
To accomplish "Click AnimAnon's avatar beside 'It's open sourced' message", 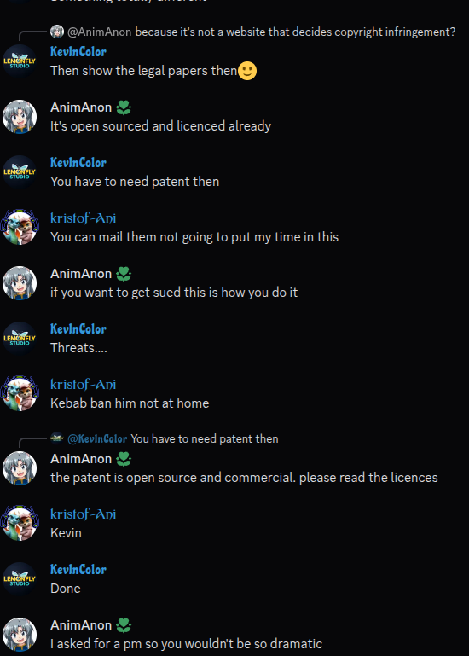I will [20, 117].
